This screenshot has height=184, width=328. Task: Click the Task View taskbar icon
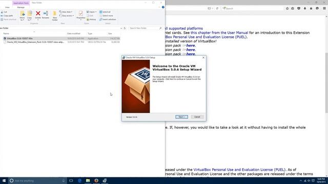click(x=71, y=180)
